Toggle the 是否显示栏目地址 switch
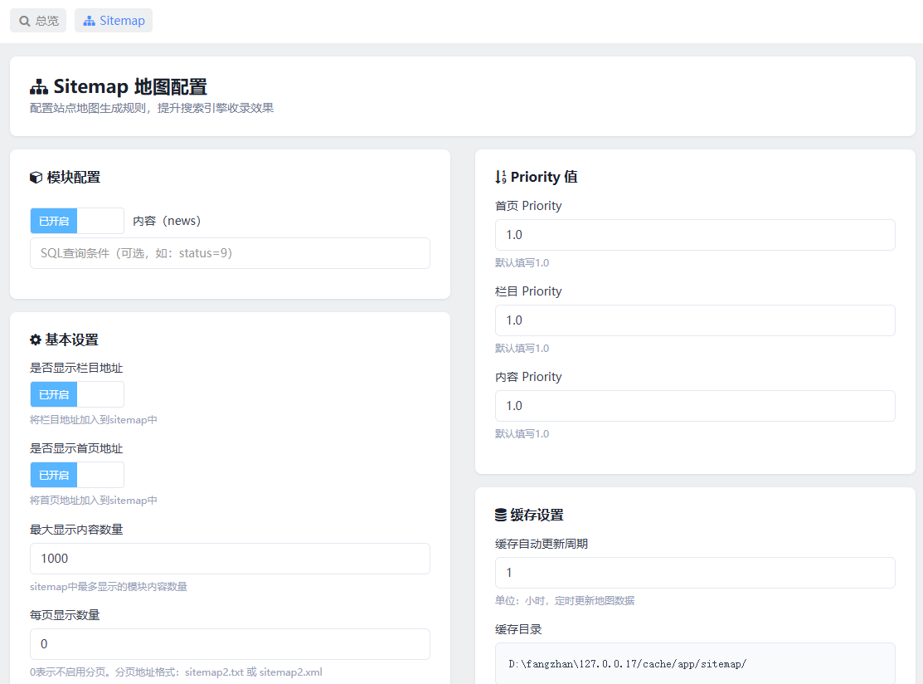 (x=77, y=394)
